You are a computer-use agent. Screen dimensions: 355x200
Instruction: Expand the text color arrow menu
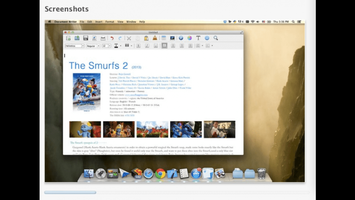121,46
